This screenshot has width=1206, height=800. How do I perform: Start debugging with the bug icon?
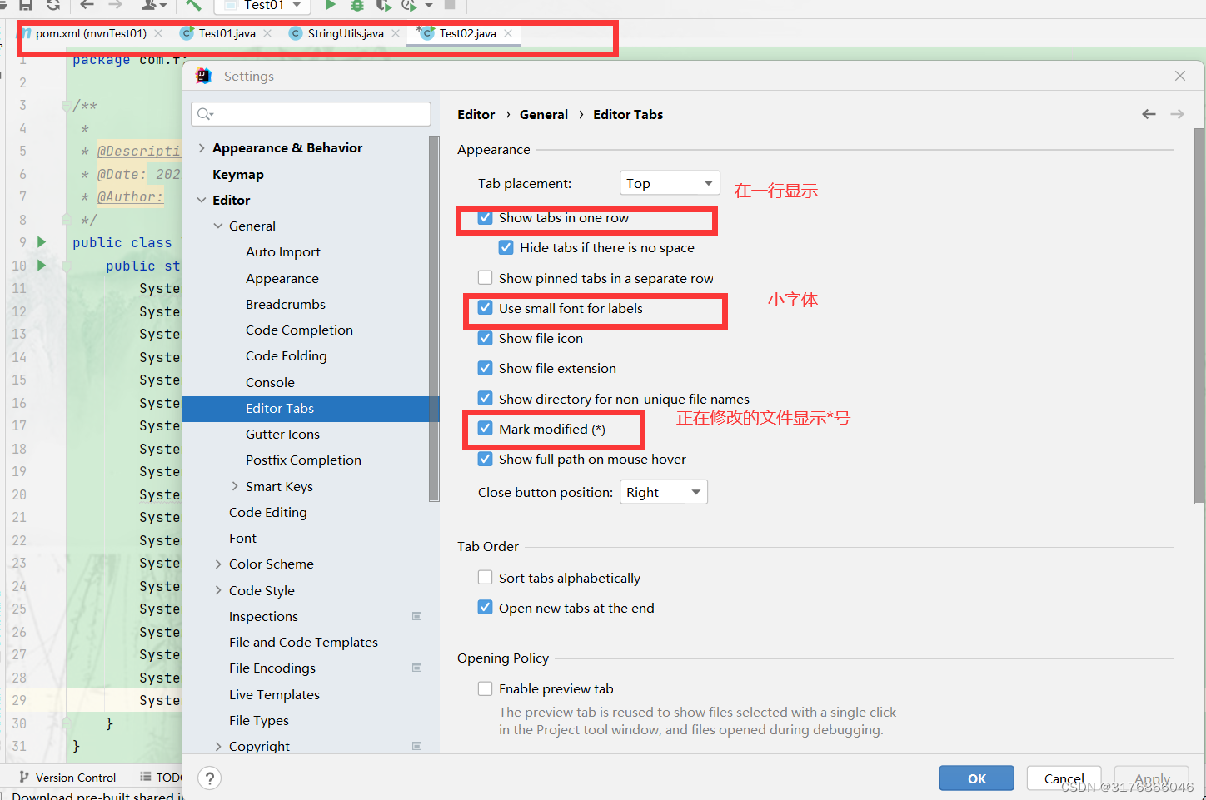pos(357,4)
